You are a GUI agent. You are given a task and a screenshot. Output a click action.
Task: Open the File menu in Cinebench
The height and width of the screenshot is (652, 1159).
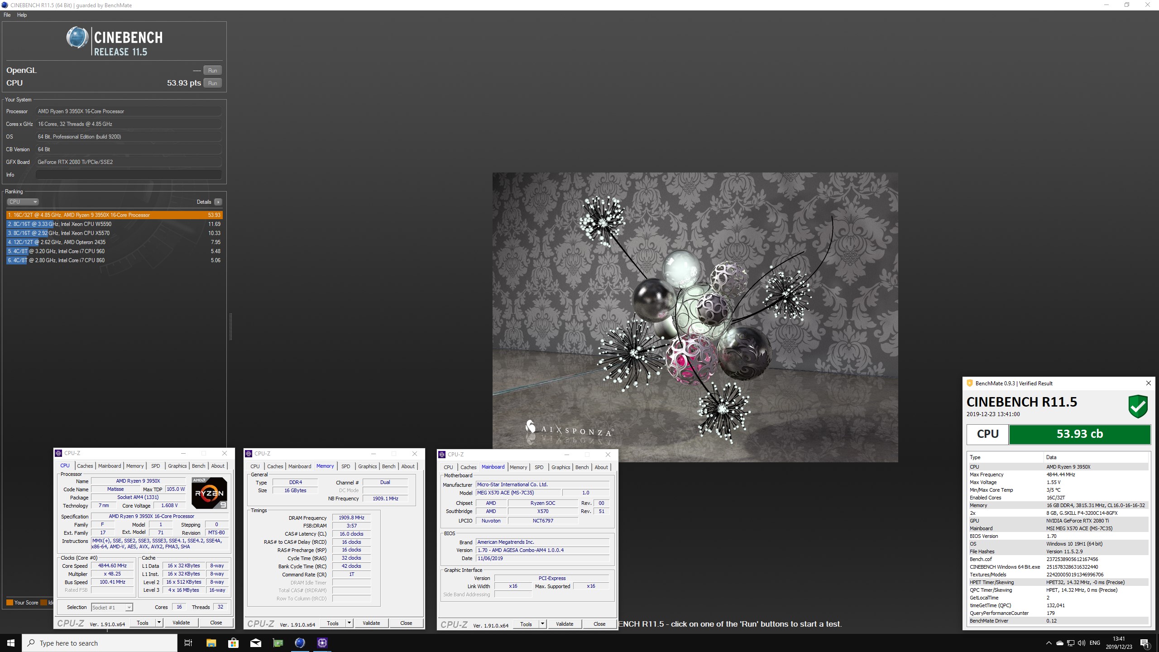point(7,15)
